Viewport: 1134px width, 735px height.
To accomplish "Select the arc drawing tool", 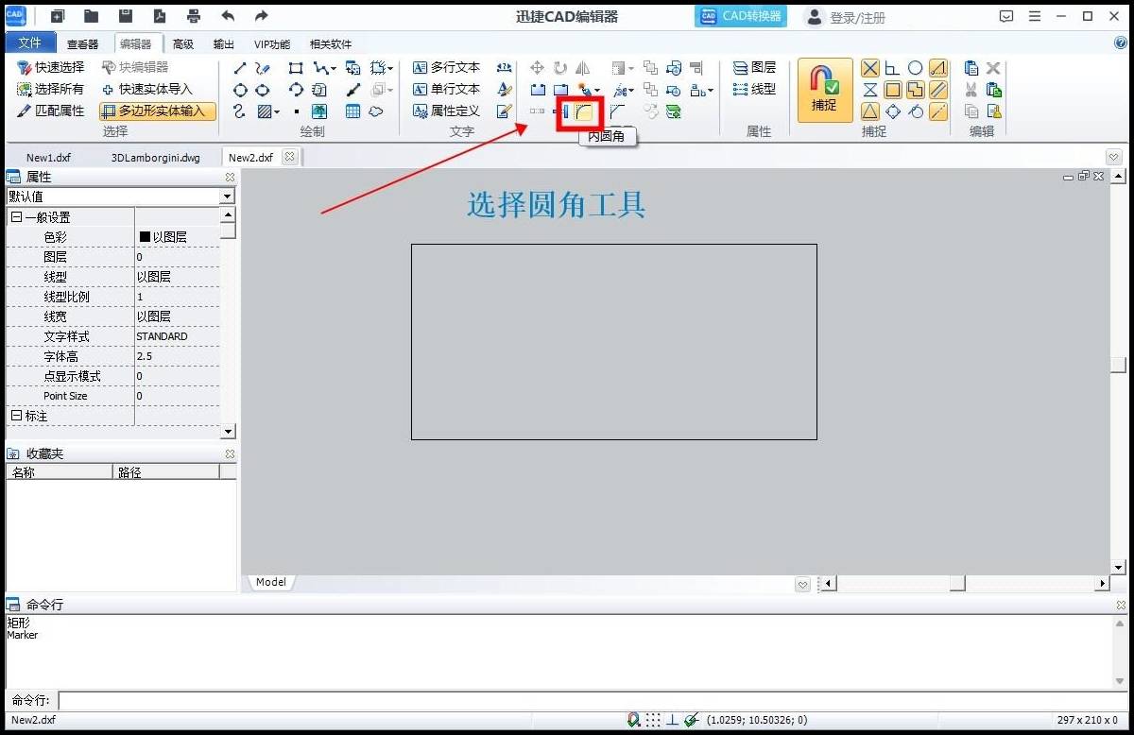I will pos(296,90).
